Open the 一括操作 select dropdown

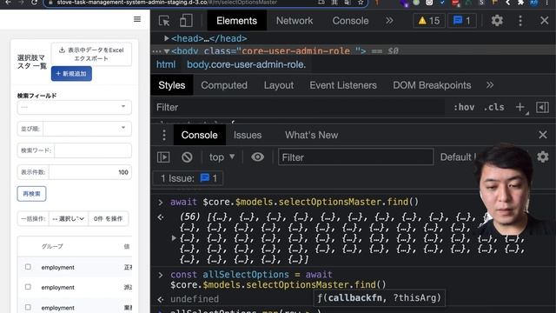tap(68, 218)
